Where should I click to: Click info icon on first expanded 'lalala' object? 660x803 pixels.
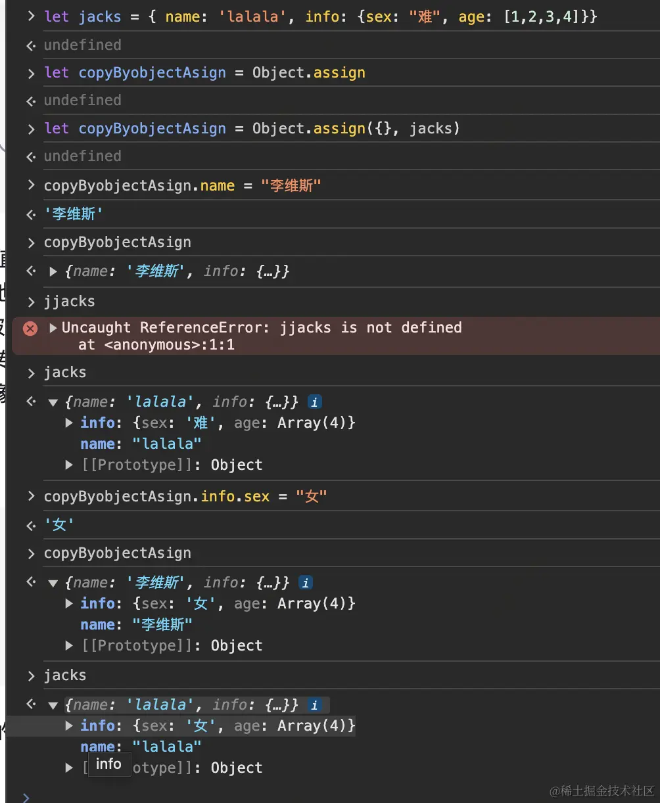(314, 401)
